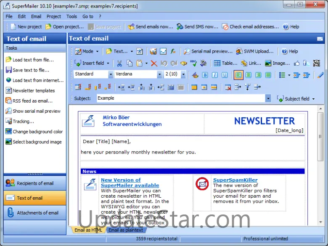Open Find with the binoculars icon
The image size is (328, 246).
pos(184,63)
